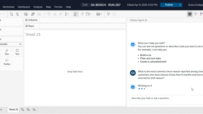Open the Format menu
Viewport: 203px width, 114px height.
pyautogui.click(x=58, y=7)
